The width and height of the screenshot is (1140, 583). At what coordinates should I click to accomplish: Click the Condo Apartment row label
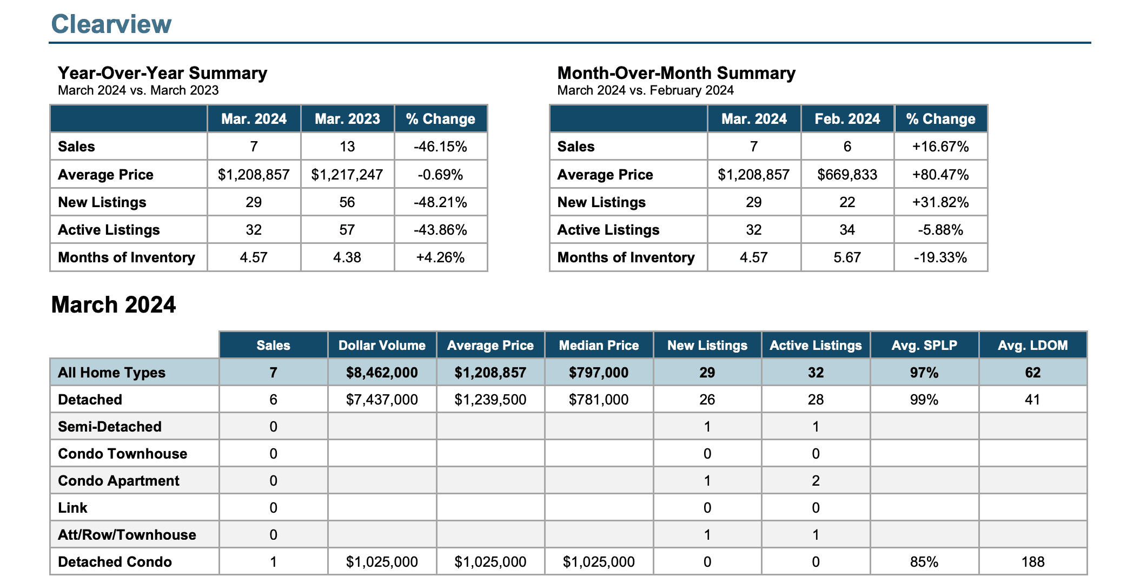tap(118, 481)
